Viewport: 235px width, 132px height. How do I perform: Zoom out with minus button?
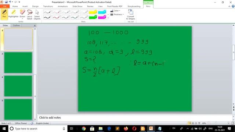pos(209,123)
